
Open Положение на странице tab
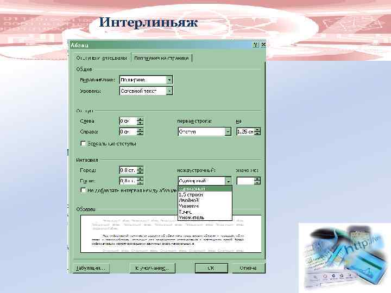(161, 58)
